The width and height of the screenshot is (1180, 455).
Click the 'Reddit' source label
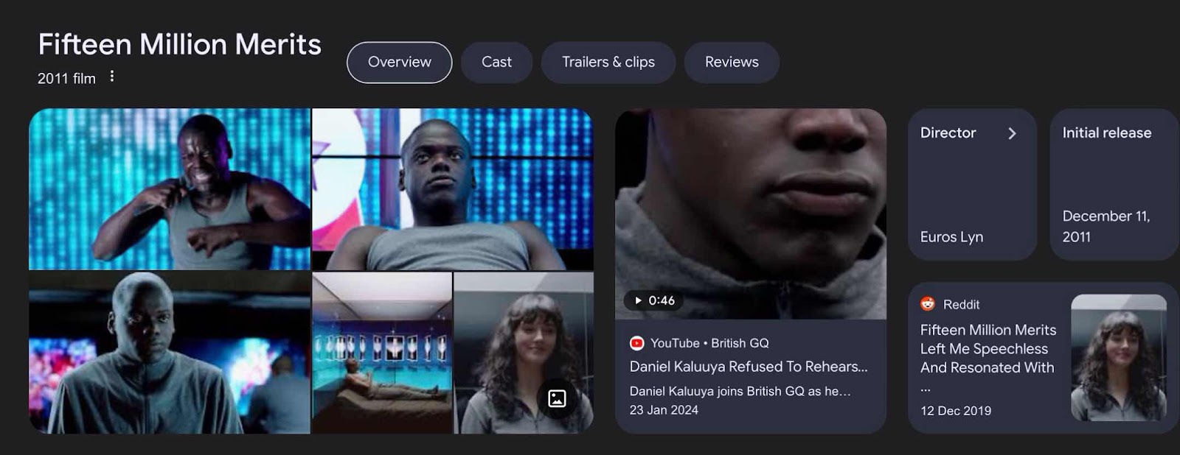(x=961, y=305)
